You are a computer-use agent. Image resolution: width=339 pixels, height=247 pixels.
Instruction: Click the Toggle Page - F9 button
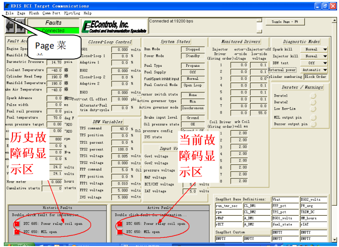tap(285, 22)
